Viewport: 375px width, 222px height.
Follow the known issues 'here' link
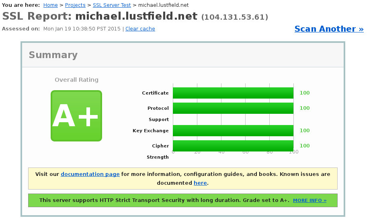(x=200, y=183)
